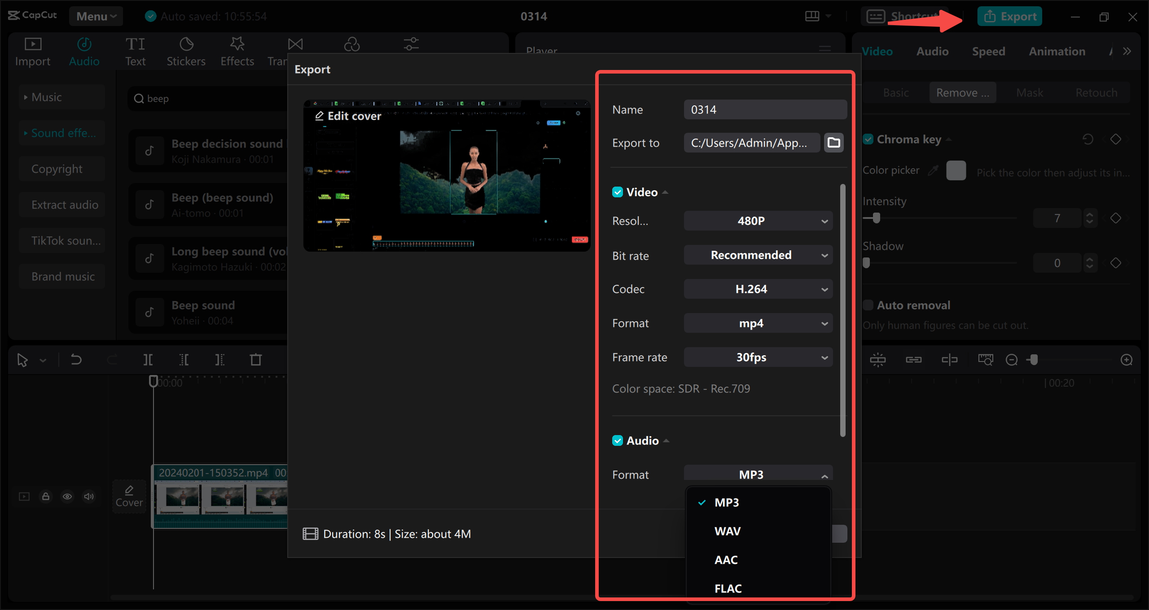Viewport: 1149px width, 610px height.
Task: Uncheck the Video export checkbox
Action: click(617, 192)
